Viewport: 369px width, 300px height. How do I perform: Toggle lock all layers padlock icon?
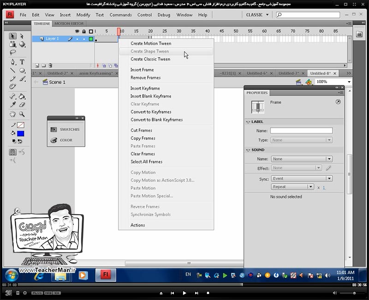[84, 31]
